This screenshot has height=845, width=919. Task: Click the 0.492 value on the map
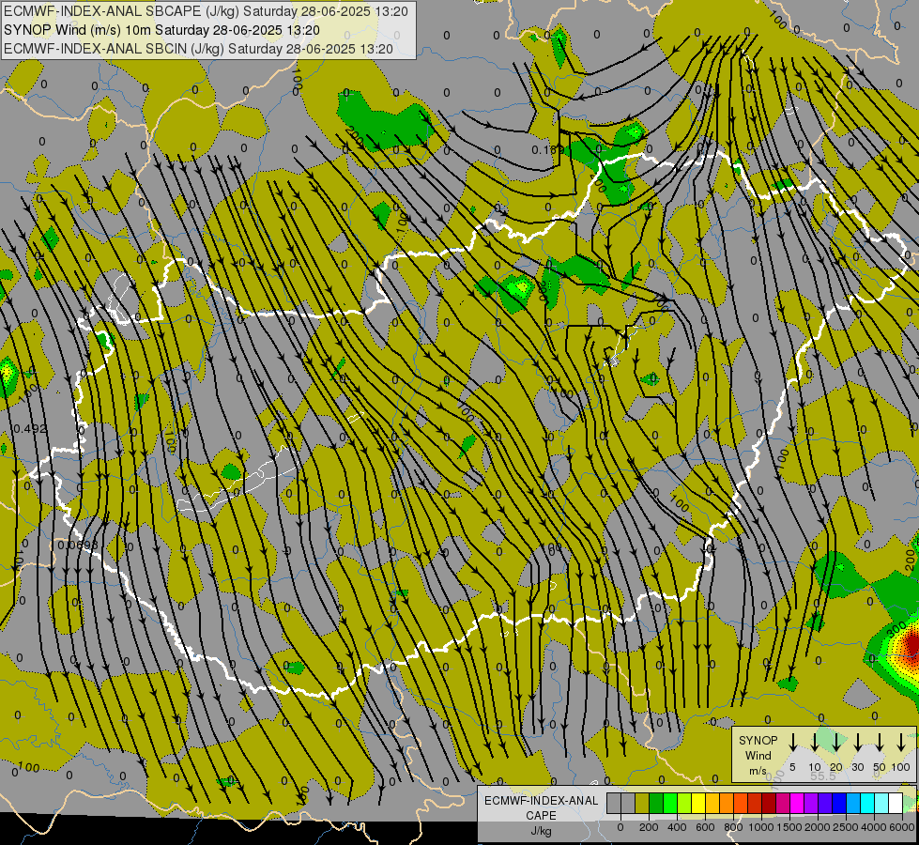point(30,429)
